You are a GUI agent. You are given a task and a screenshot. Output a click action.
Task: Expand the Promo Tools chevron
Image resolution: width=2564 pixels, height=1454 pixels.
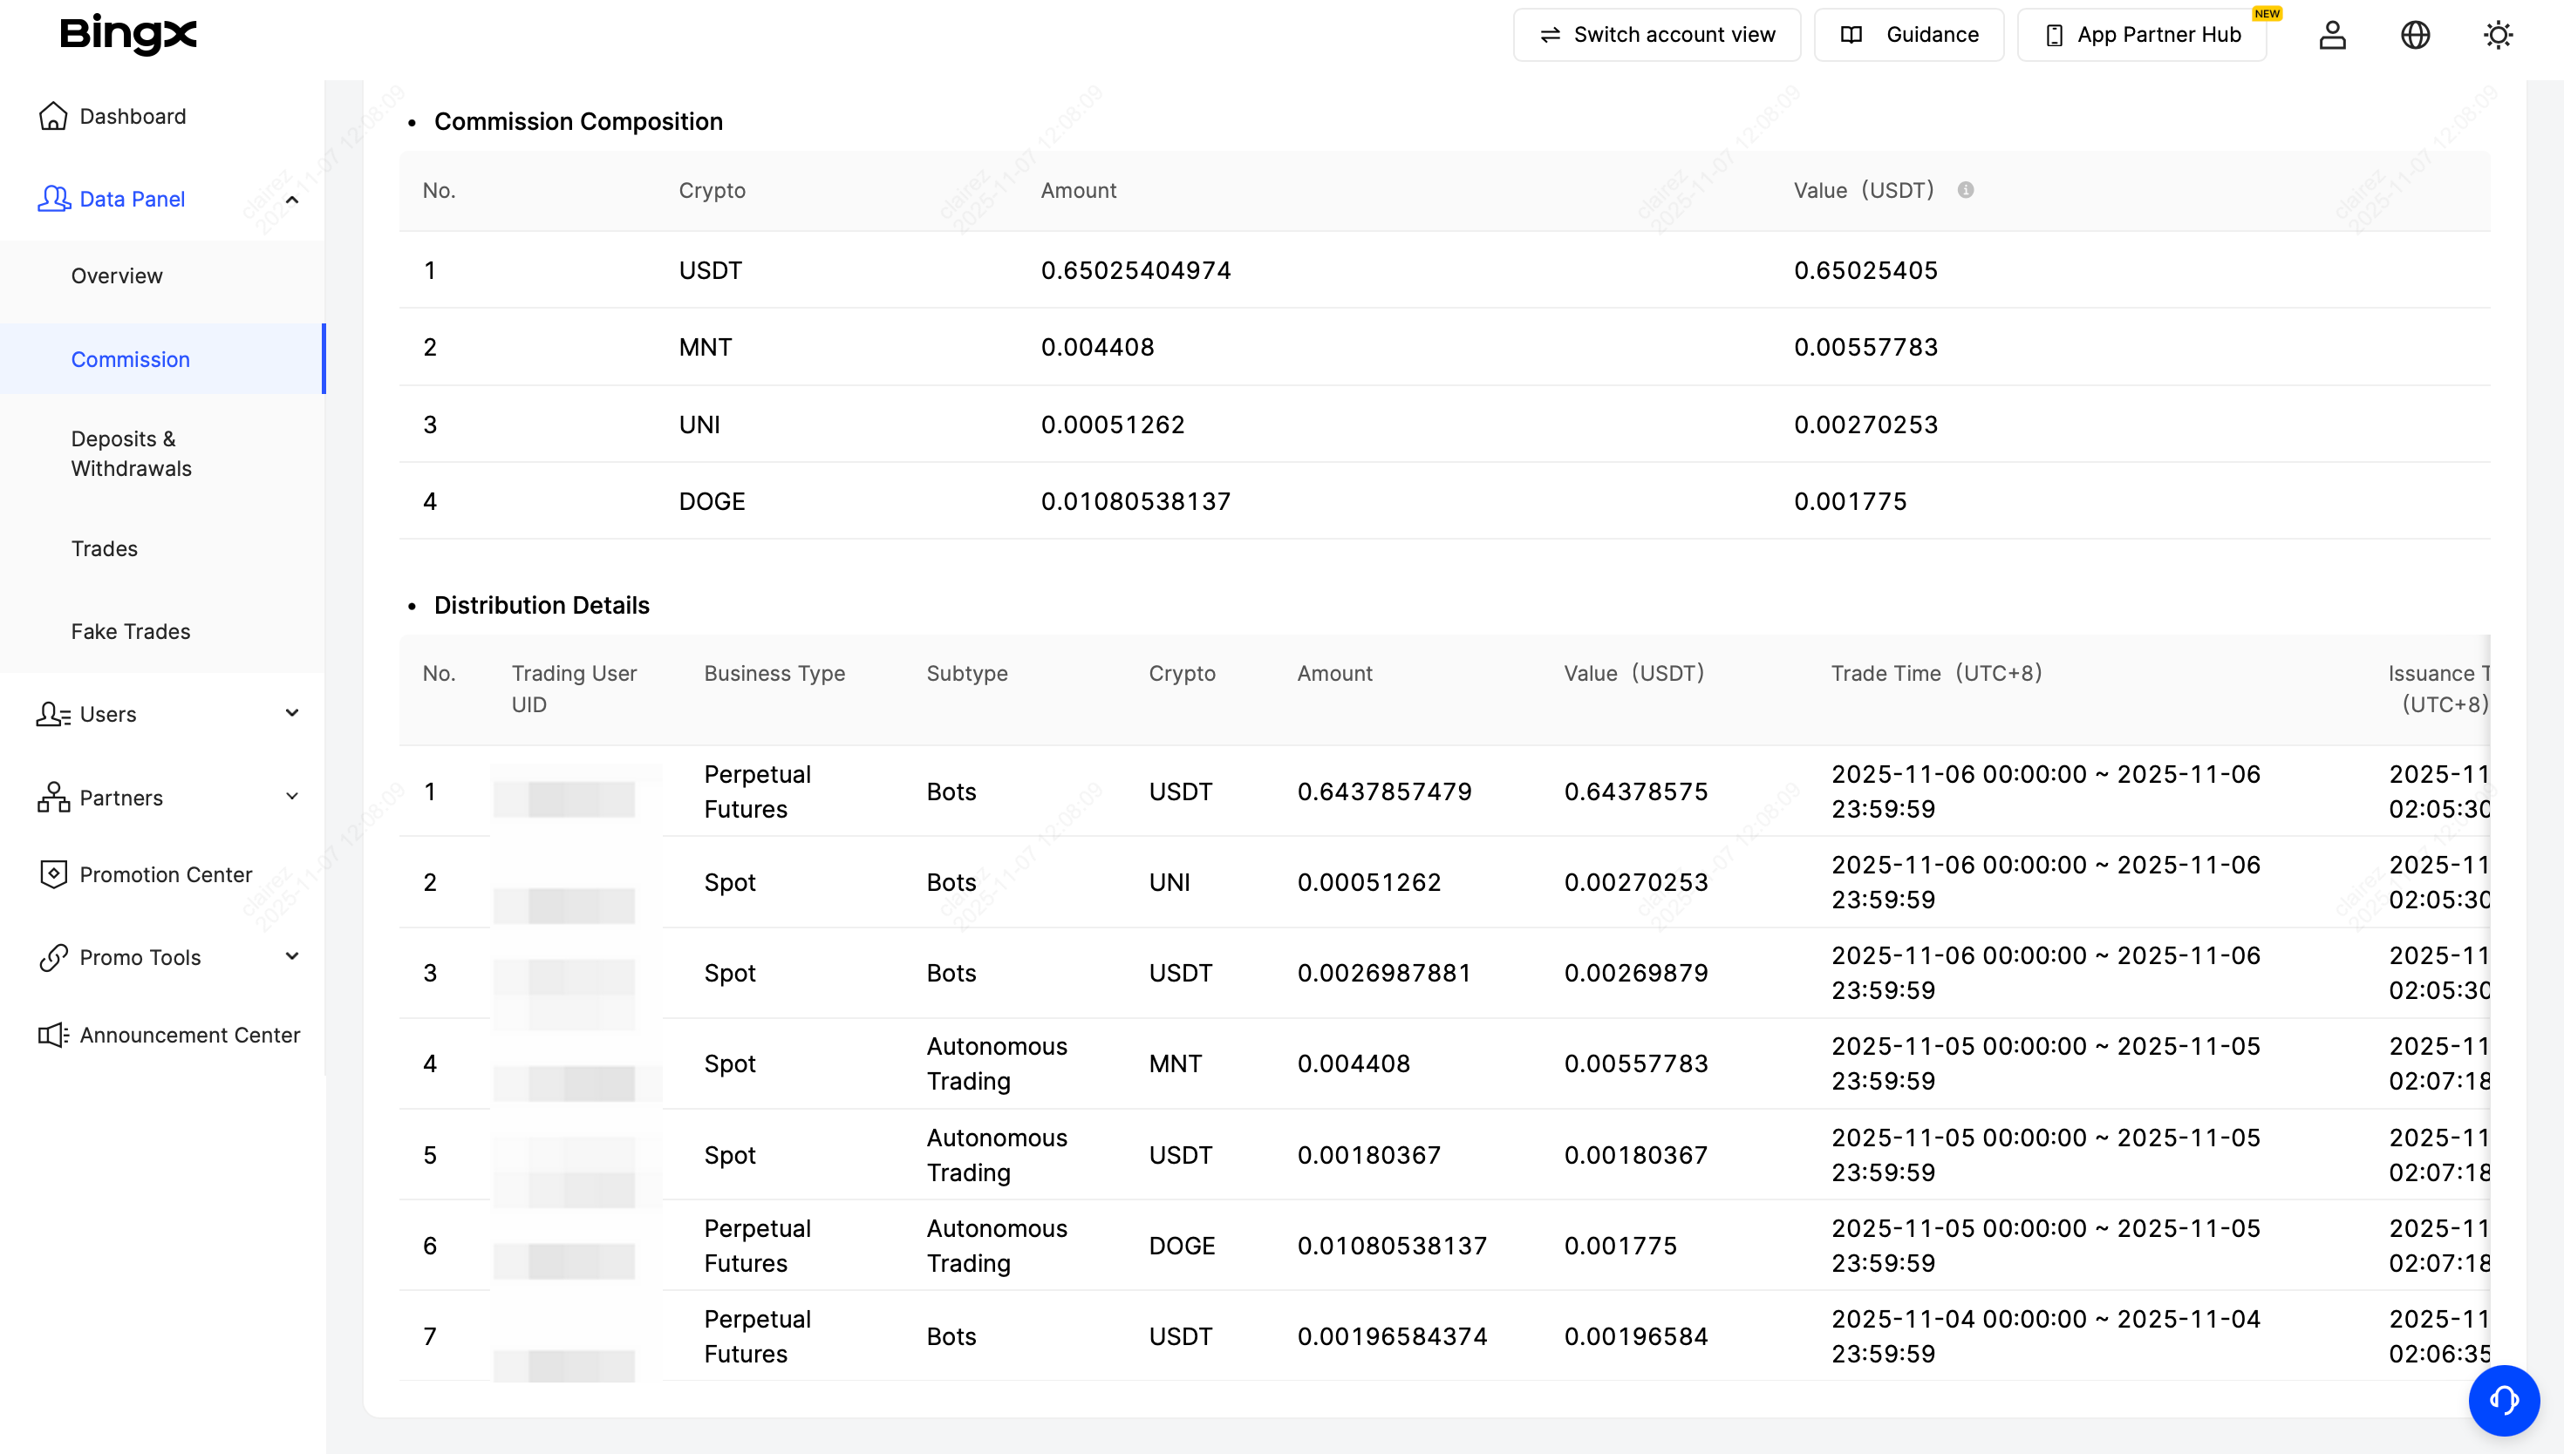click(x=291, y=955)
